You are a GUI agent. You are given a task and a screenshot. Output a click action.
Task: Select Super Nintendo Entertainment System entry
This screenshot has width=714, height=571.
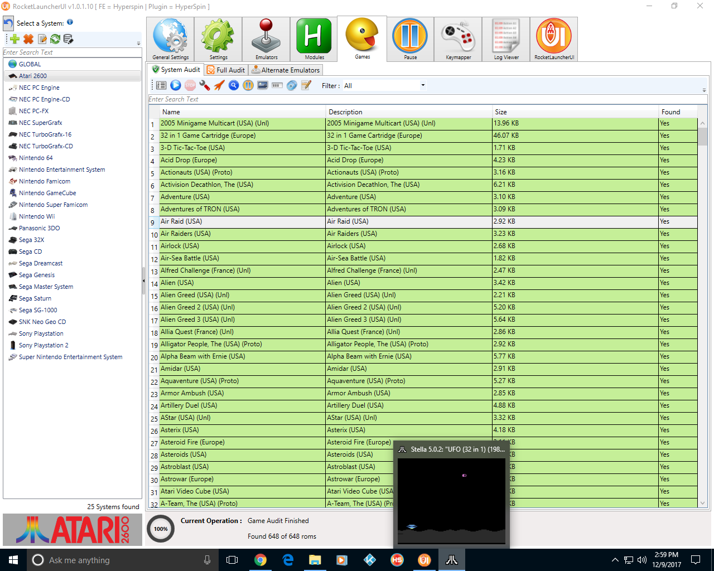(70, 357)
